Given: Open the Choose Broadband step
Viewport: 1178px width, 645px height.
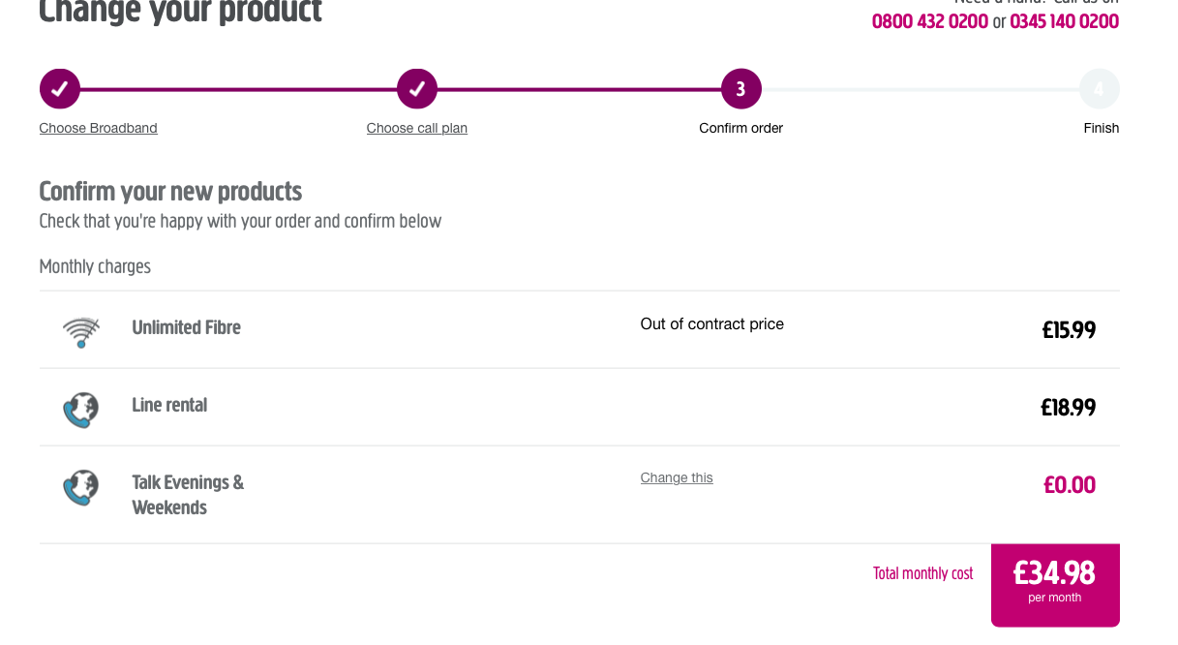Looking at the screenshot, I should 98,127.
